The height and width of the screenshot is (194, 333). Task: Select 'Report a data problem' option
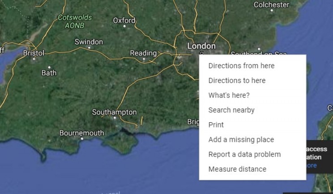pyautogui.click(x=244, y=154)
